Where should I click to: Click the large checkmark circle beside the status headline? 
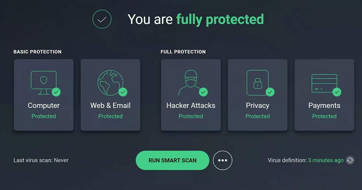[x=102, y=19]
